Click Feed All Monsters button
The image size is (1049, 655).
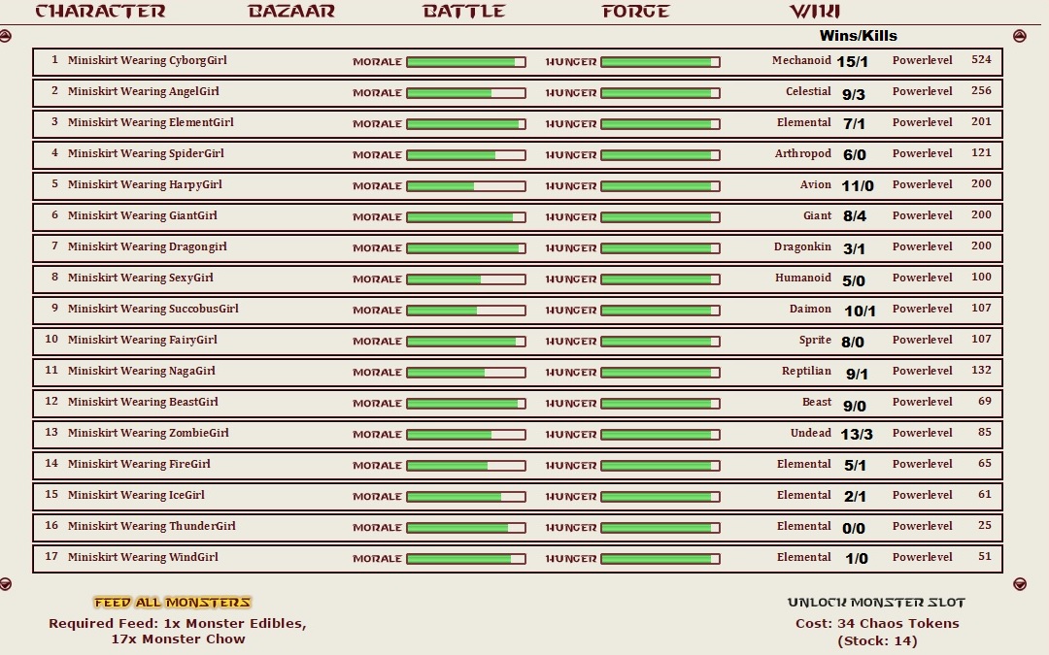pos(173,603)
